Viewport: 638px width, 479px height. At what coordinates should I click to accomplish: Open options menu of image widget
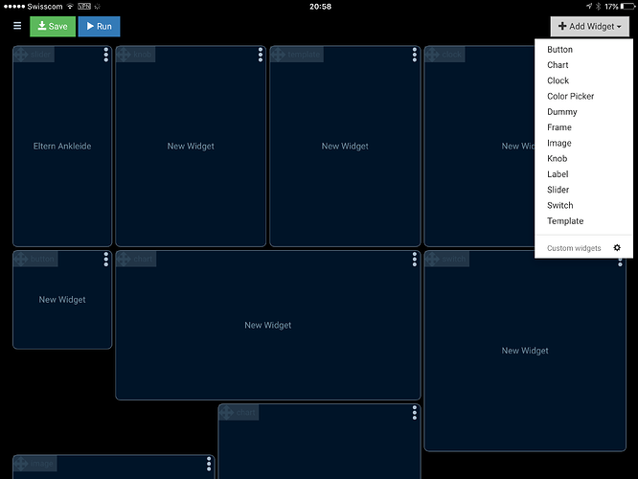209,464
